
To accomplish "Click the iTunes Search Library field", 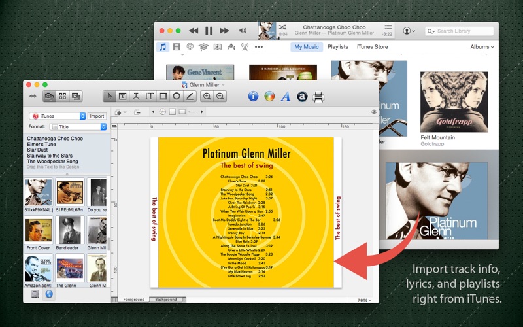I will [x=459, y=31].
